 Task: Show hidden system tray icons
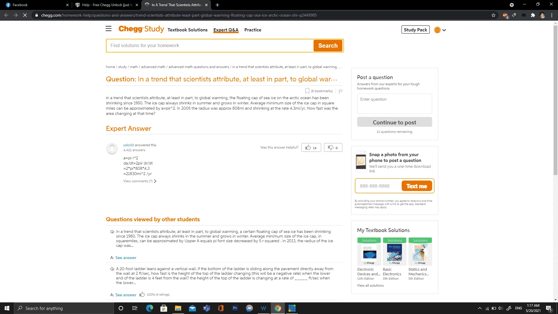point(480,308)
